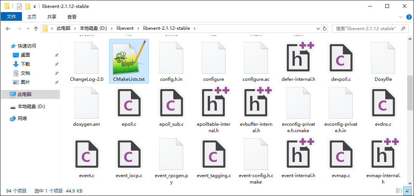
Task: Click the help question mark icon
Action: coord(409,17)
